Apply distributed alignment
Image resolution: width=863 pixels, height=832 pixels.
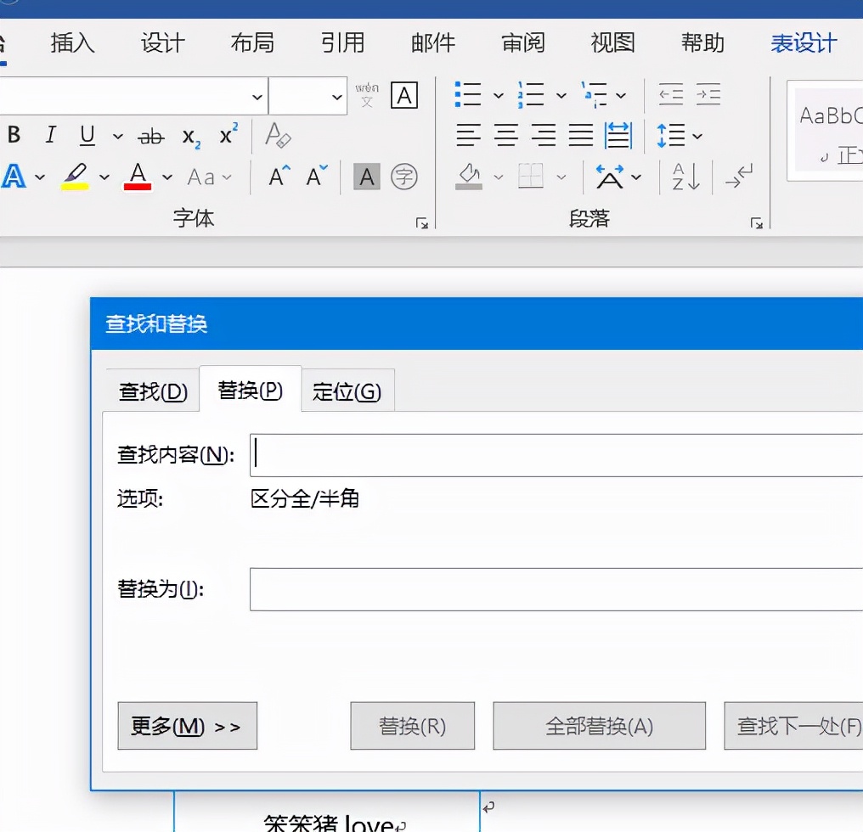[618, 135]
